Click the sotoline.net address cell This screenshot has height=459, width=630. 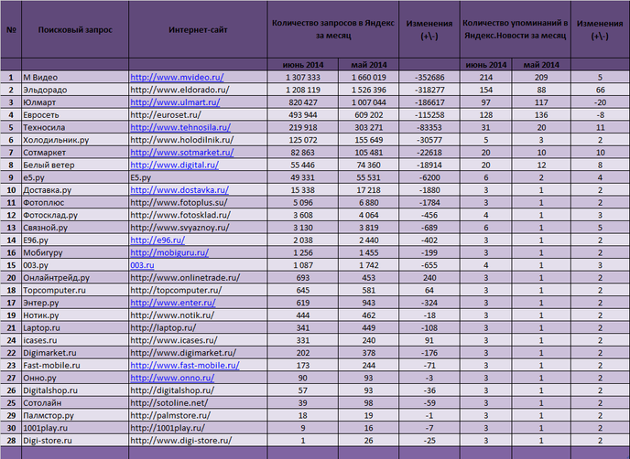(x=198, y=403)
